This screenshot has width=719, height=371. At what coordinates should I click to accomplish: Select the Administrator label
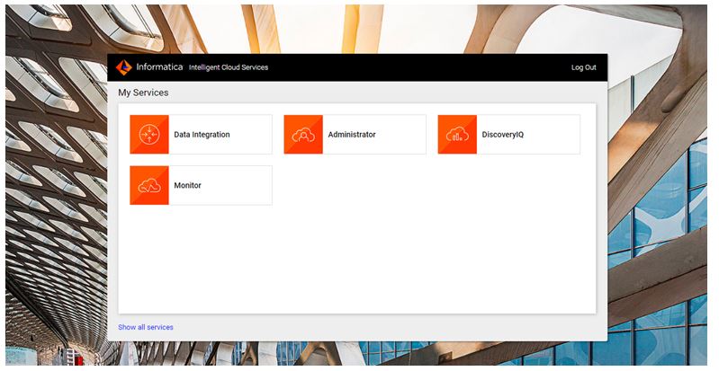(x=352, y=135)
